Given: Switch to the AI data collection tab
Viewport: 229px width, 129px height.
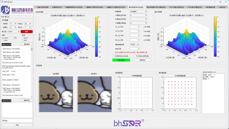Looking at the screenshot, I should coord(210,7).
